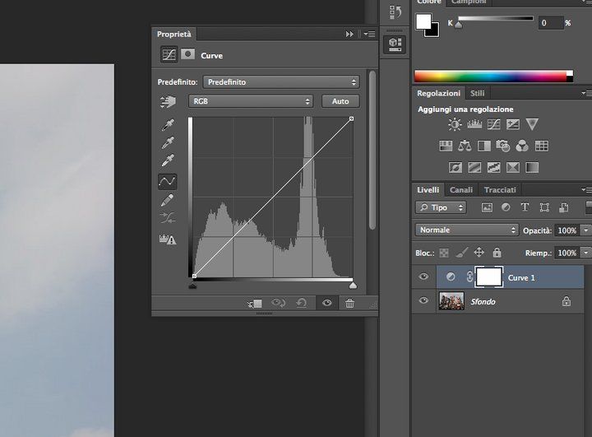Screen dimensions: 592x437
Task: Pick the white point eyedropper
Action: [x=168, y=160]
